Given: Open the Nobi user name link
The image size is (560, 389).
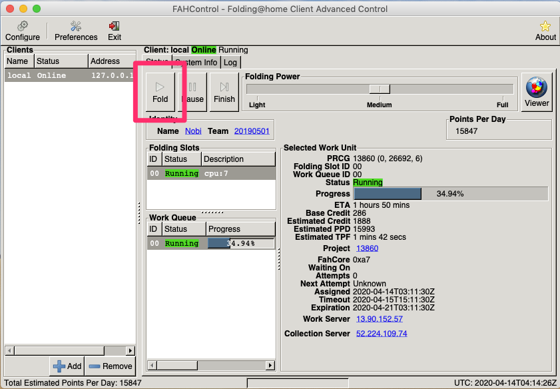Looking at the screenshot, I should tap(193, 131).
